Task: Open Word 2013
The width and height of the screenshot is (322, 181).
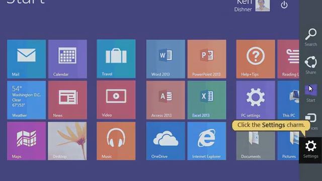Action: [x=166, y=59]
